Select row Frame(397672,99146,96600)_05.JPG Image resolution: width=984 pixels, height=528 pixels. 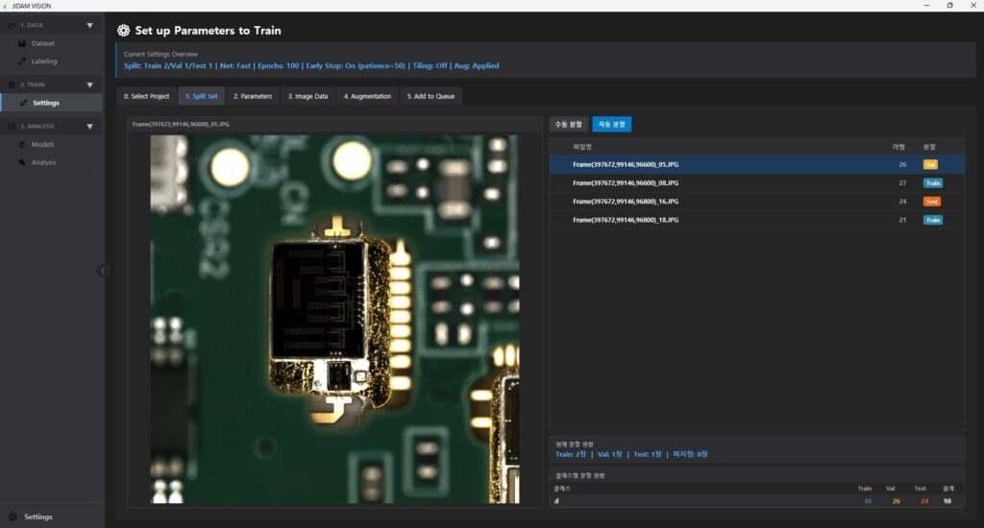tap(757, 164)
